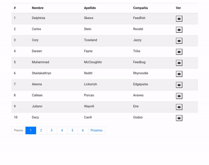Click the Apellido column header
The image size is (209, 165).
[90, 8]
